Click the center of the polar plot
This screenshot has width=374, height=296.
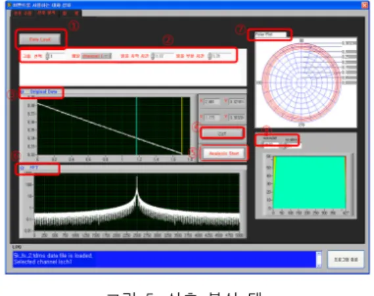[302, 83]
